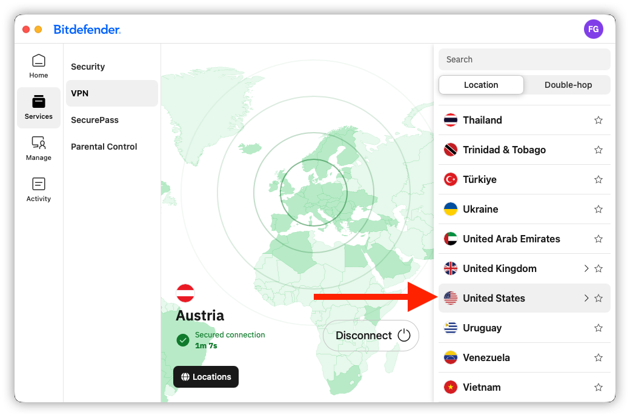
Task: Click the United States flag icon
Action: coord(451,298)
